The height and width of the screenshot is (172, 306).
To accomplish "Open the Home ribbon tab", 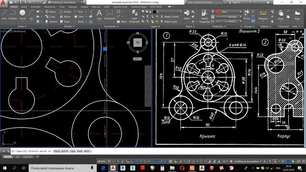I will pos(14,7).
